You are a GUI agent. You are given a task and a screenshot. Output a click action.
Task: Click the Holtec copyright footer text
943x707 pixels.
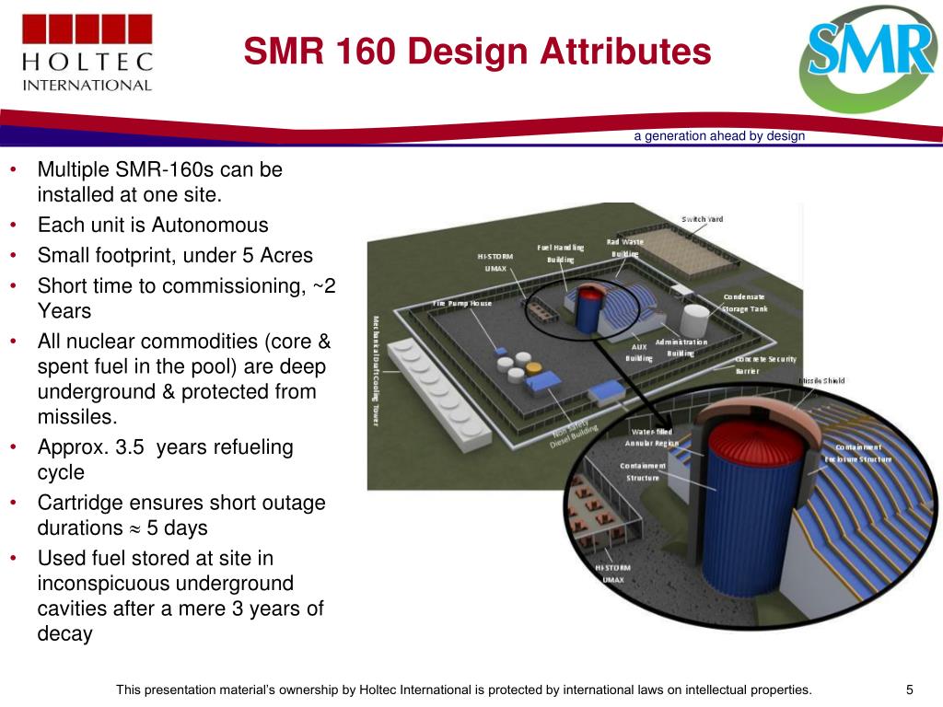click(464, 690)
